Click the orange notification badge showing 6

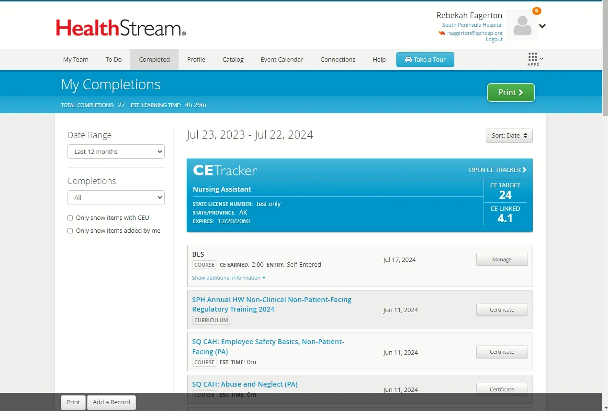(537, 11)
